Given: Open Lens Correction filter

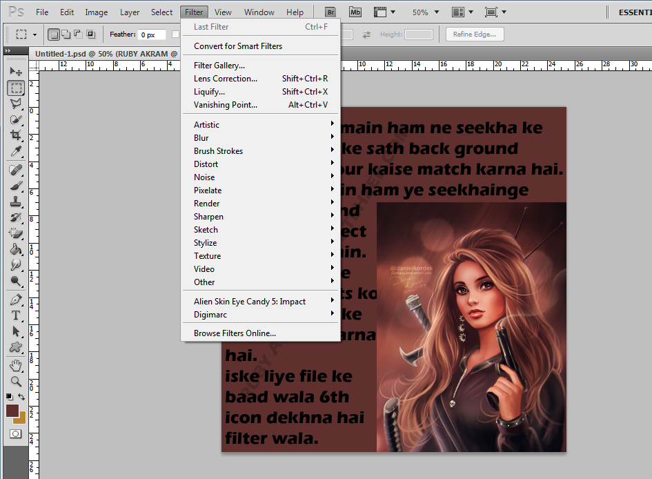Looking at the screenshot, I should point(261,79).
